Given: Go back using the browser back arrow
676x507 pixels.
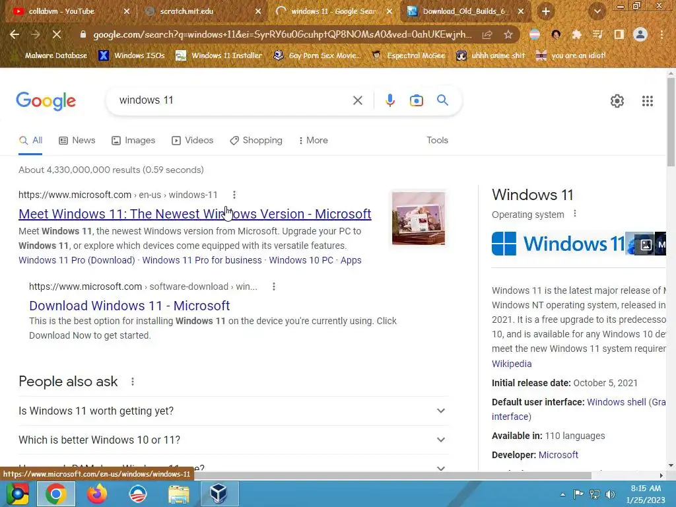Looking at the screenshot, I should [15, 34].
